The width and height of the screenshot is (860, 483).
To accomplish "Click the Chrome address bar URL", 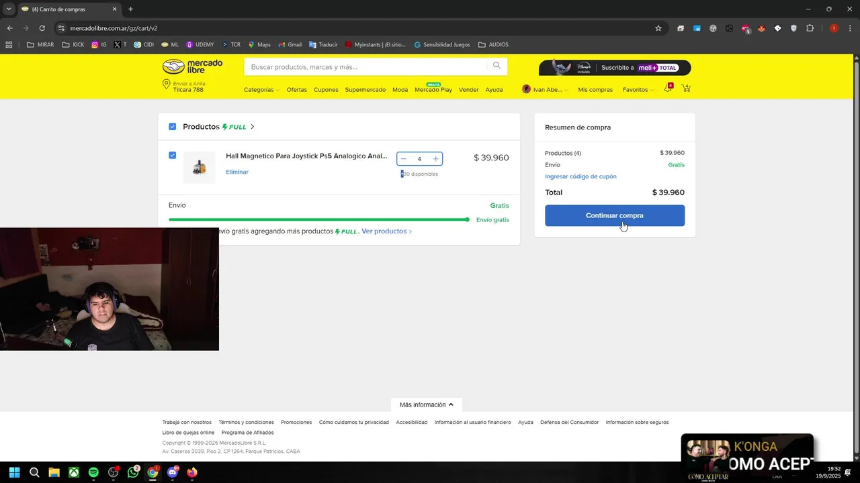I will [x=114, y=28].
